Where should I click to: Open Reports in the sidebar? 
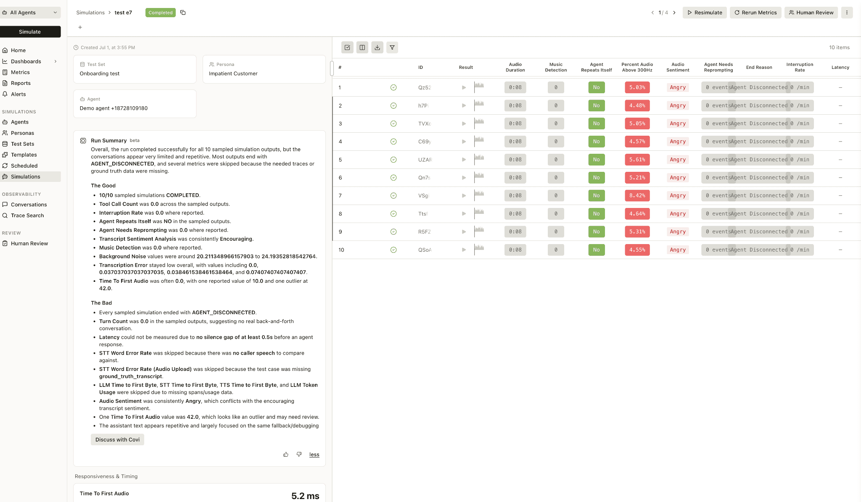pos(21,83)
